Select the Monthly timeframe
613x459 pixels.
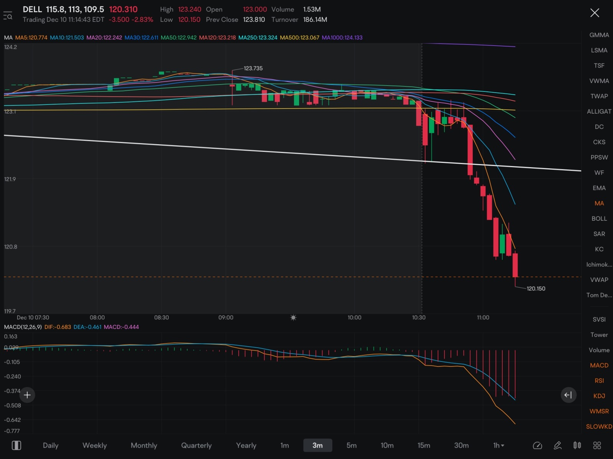[x=144, y=445]
